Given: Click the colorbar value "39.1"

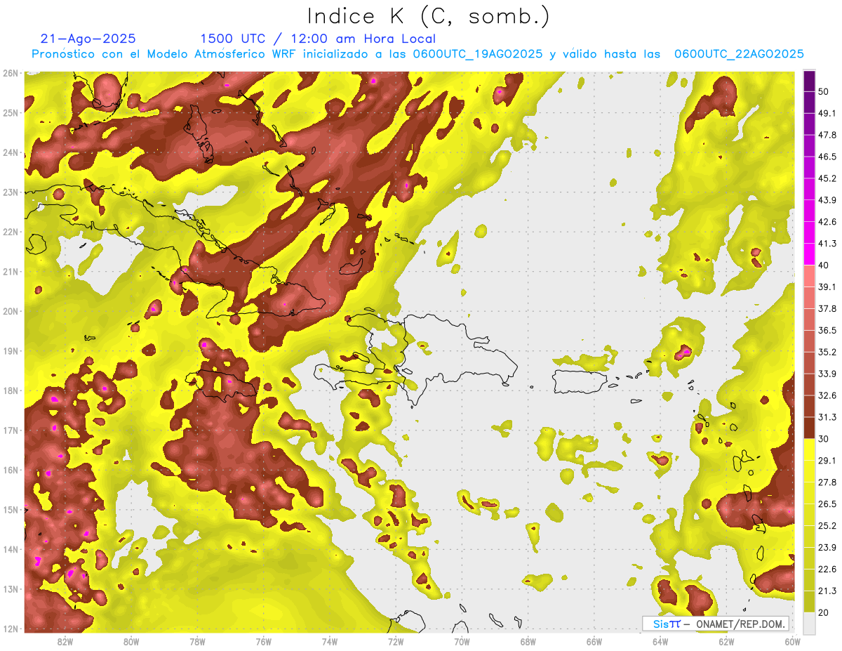Looking at the screenshot, I should pyautogui.click(x=827, y=287).
